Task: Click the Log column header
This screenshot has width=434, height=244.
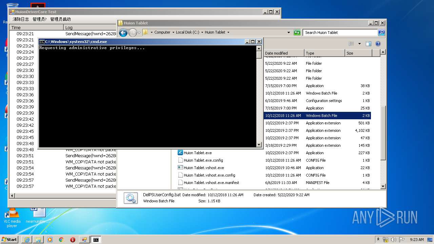Action: click(90, 27)
